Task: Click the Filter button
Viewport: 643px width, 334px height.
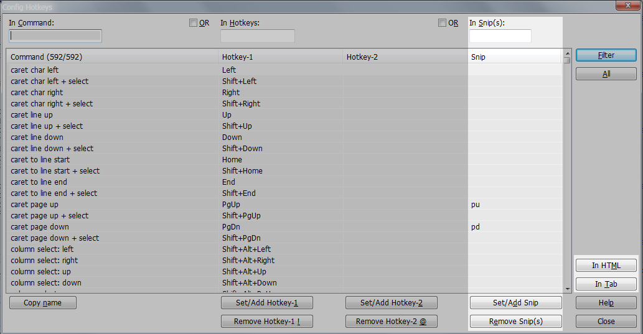Action: tap(606, 55)
